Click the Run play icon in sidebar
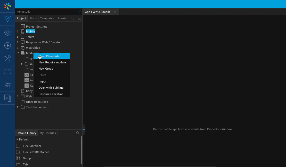 coord(7,45)
